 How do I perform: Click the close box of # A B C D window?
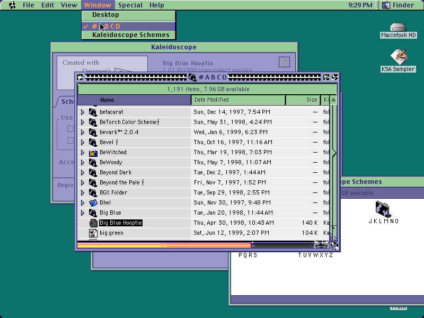80,77
